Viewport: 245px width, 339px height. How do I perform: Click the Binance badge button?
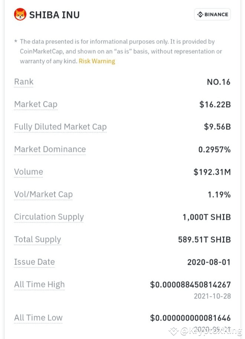coord(213,14)
